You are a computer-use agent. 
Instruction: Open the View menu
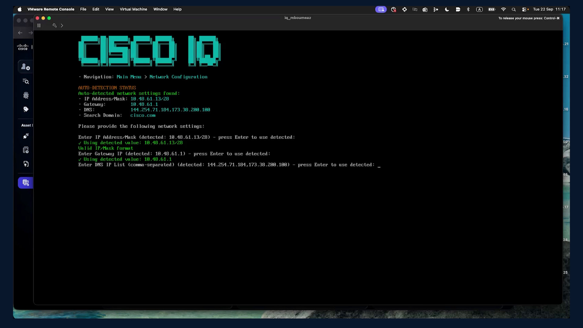point(109,9)
